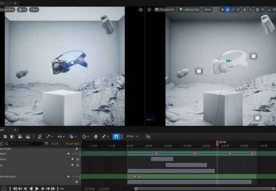The height and width of the screenshot is (191, 276).
Task: Click the playhead marker at 23.70
Action: pos(217,144)
